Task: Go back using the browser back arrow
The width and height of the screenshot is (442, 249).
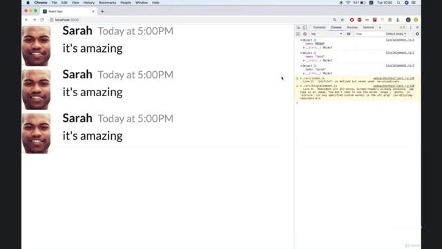Action: pyautogui.click(x=26, y=20)
